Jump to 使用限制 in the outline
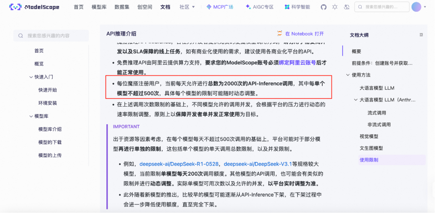The height and width of the screenshot is (213, 435). coord(369,160)
